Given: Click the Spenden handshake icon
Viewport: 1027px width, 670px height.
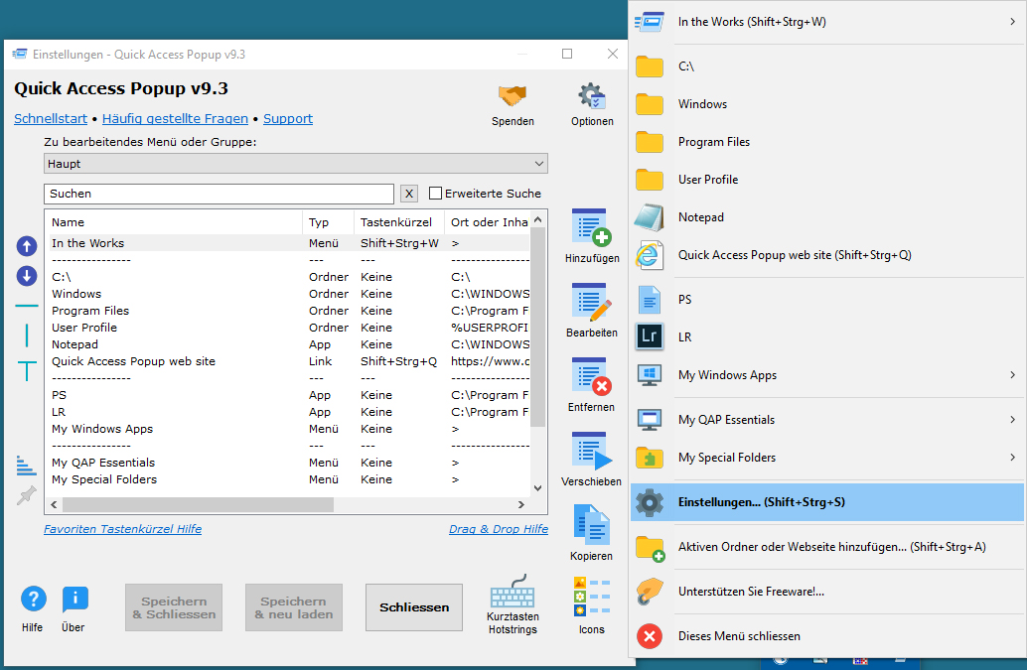Looking at the screenshot, I should [x=513, y=97].
